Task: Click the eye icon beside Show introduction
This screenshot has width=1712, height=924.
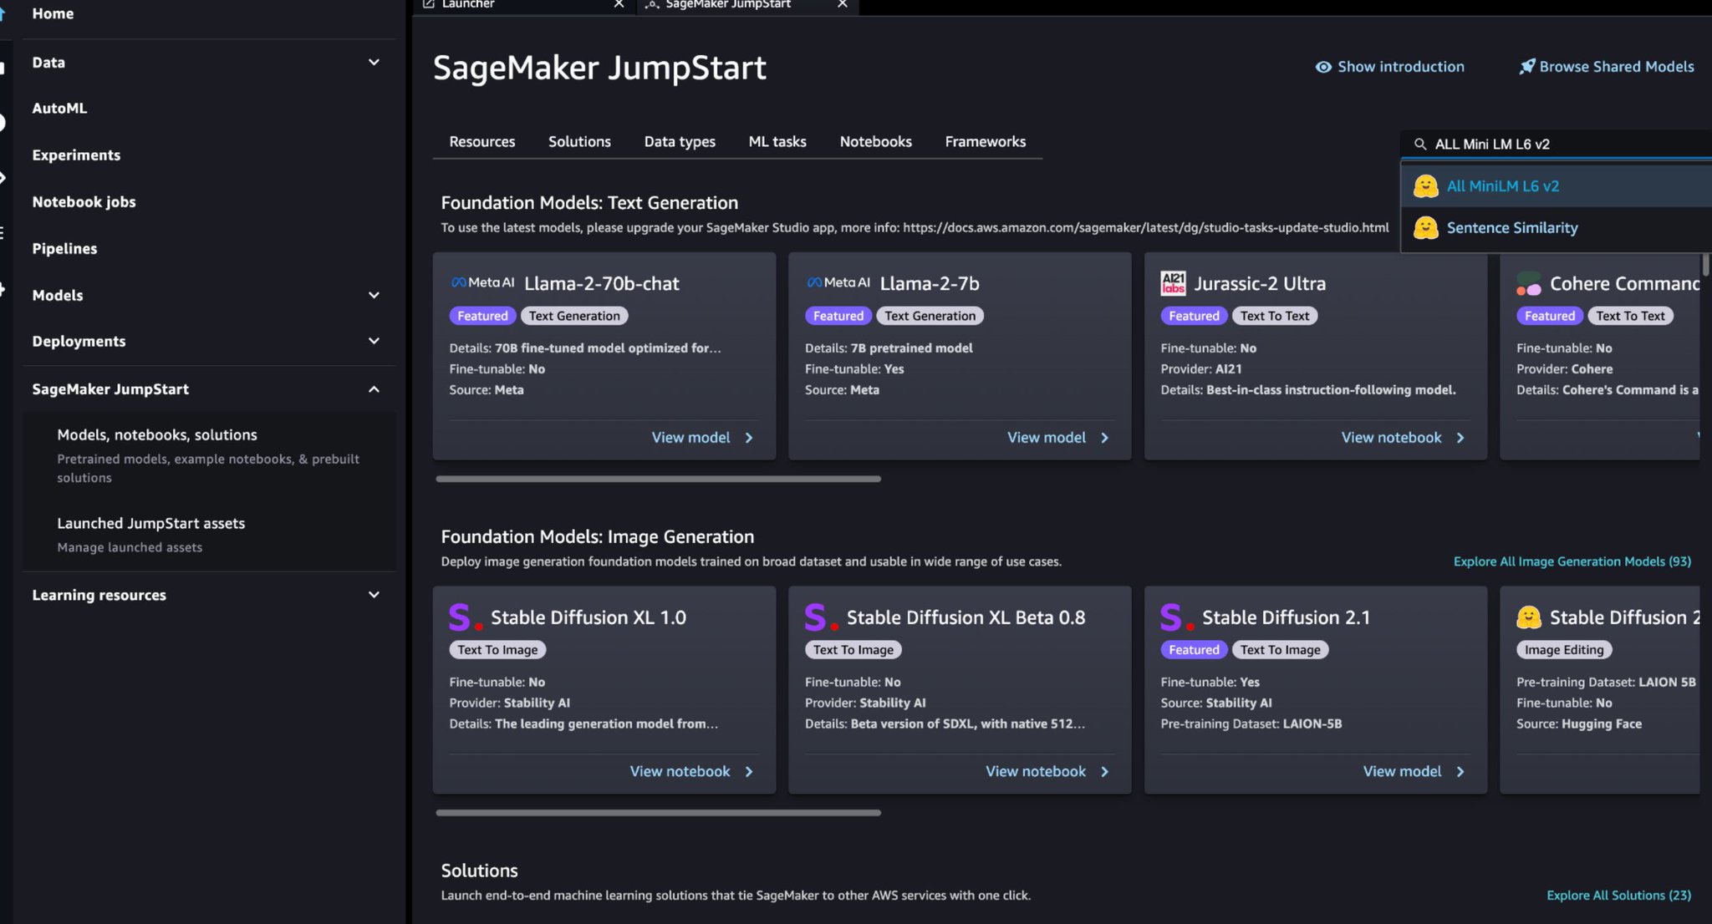Action: (x=1323, y=67)
